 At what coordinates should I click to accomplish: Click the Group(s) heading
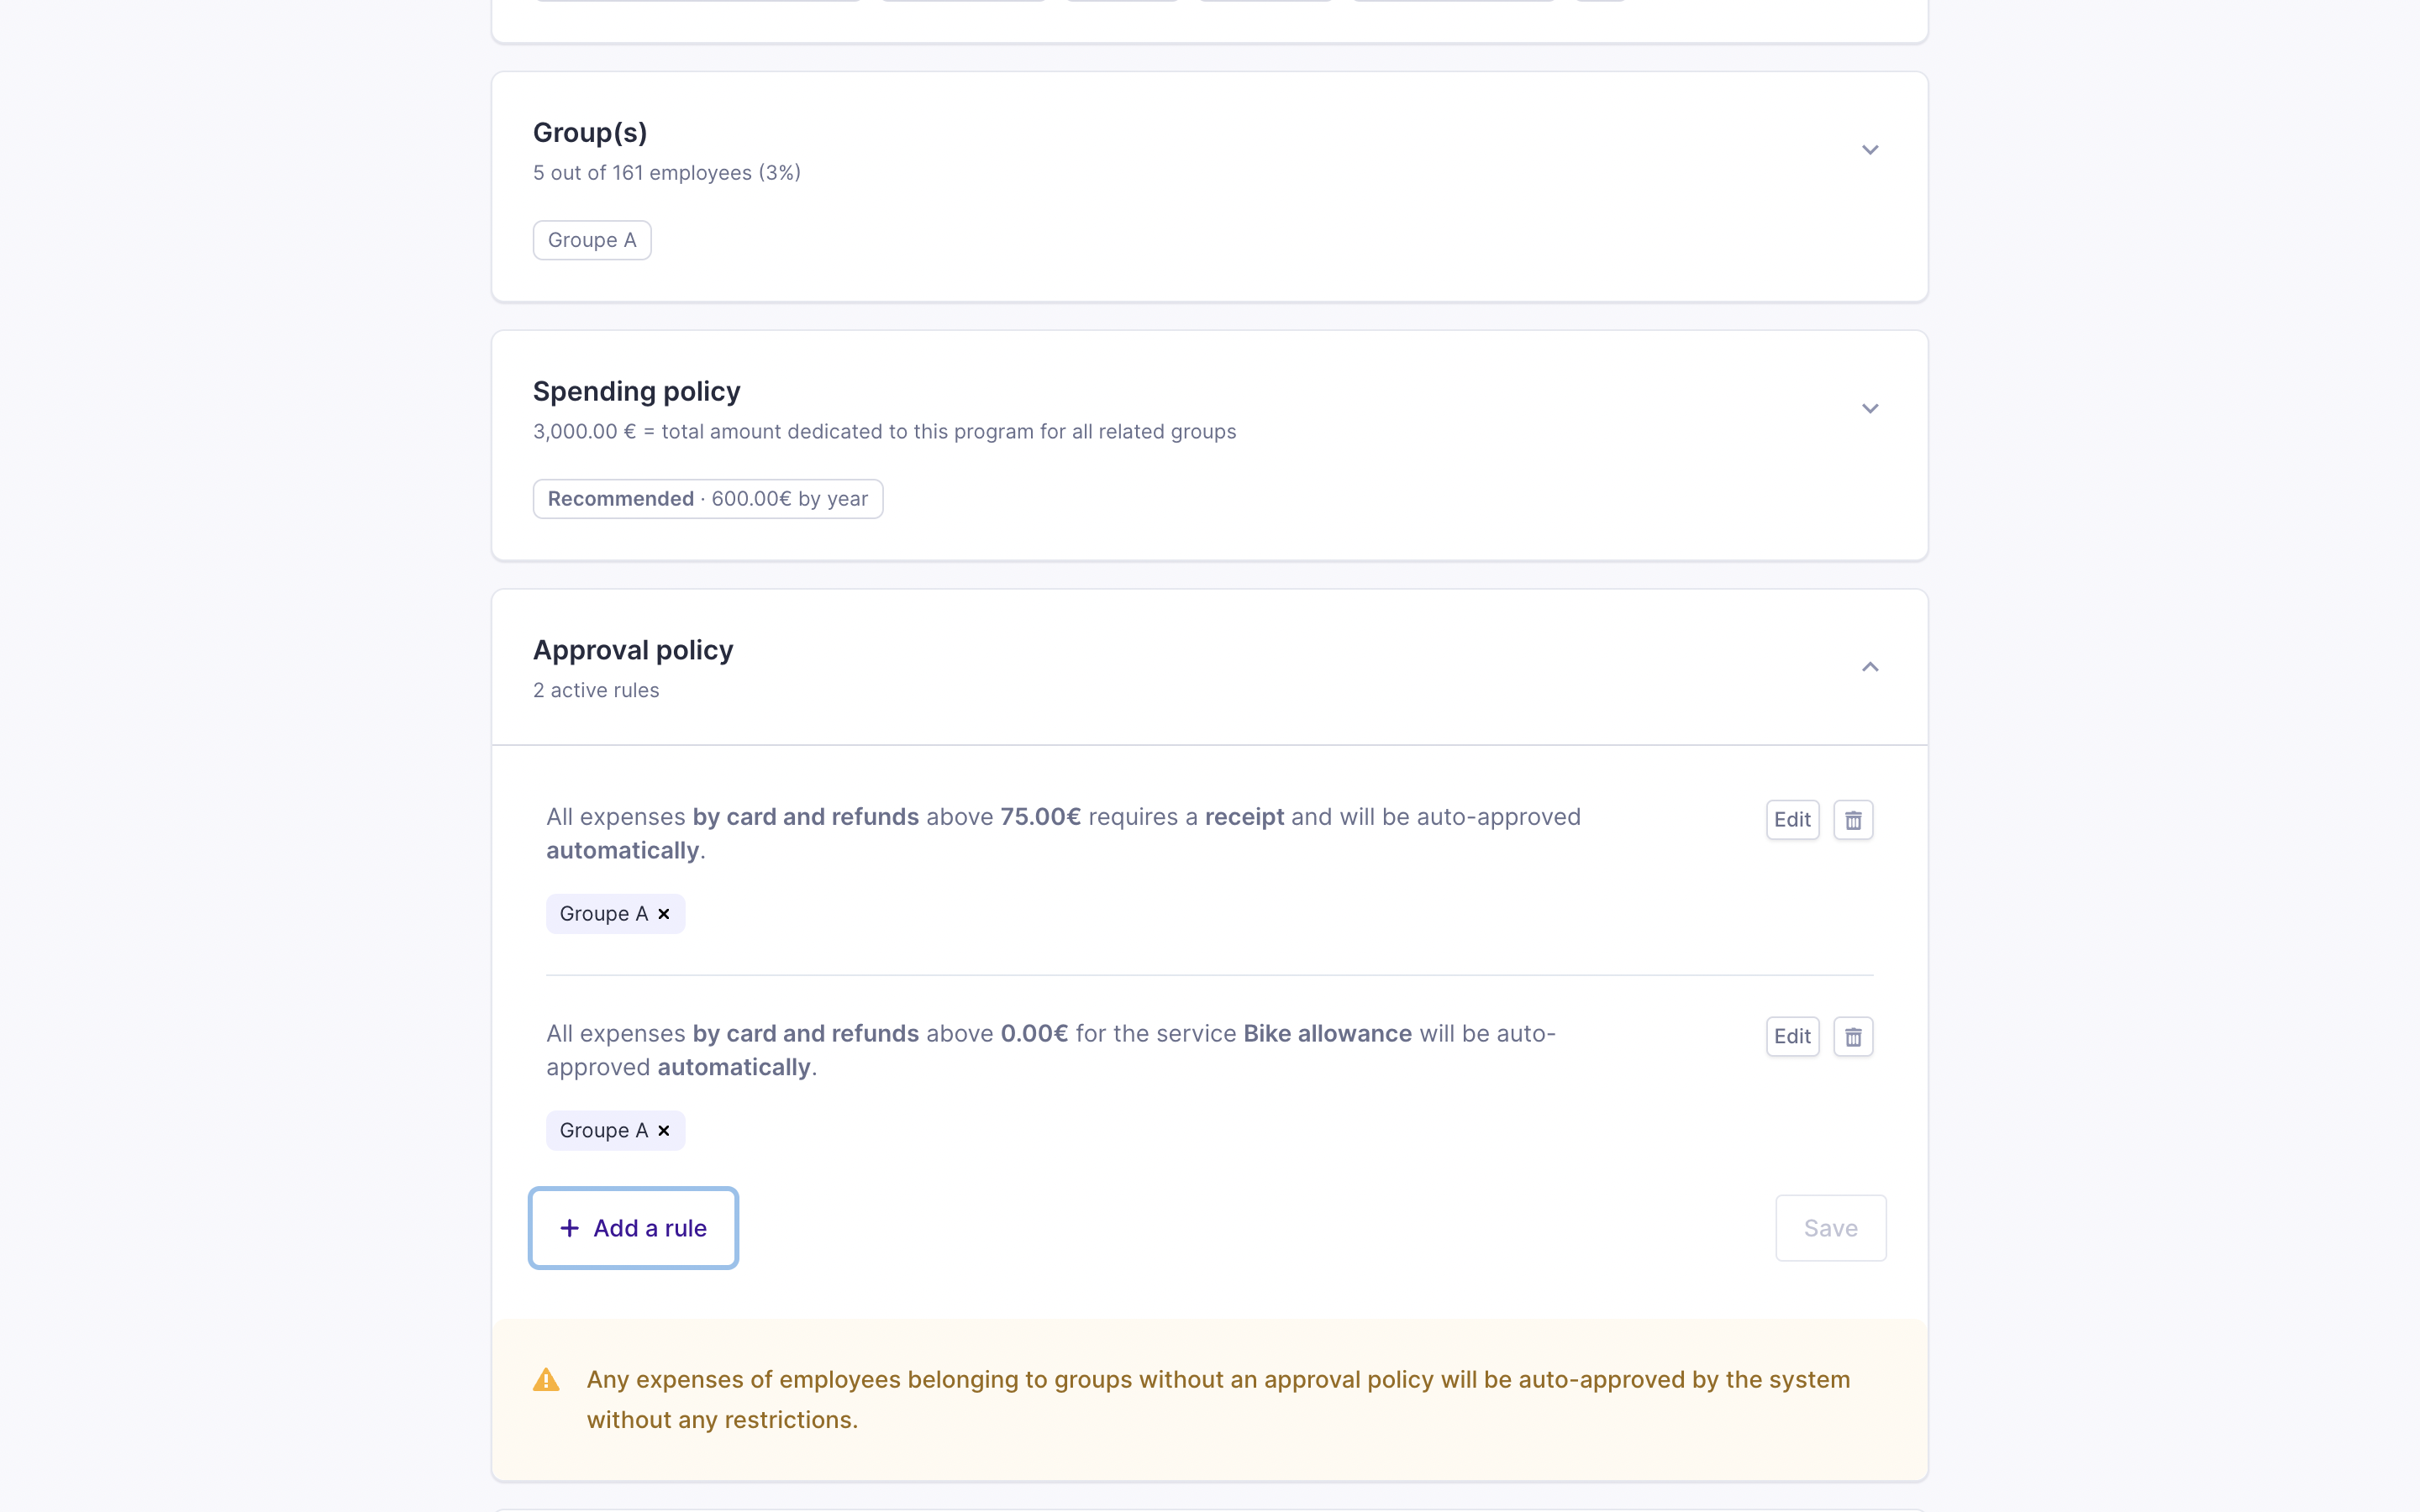point(590,133)
